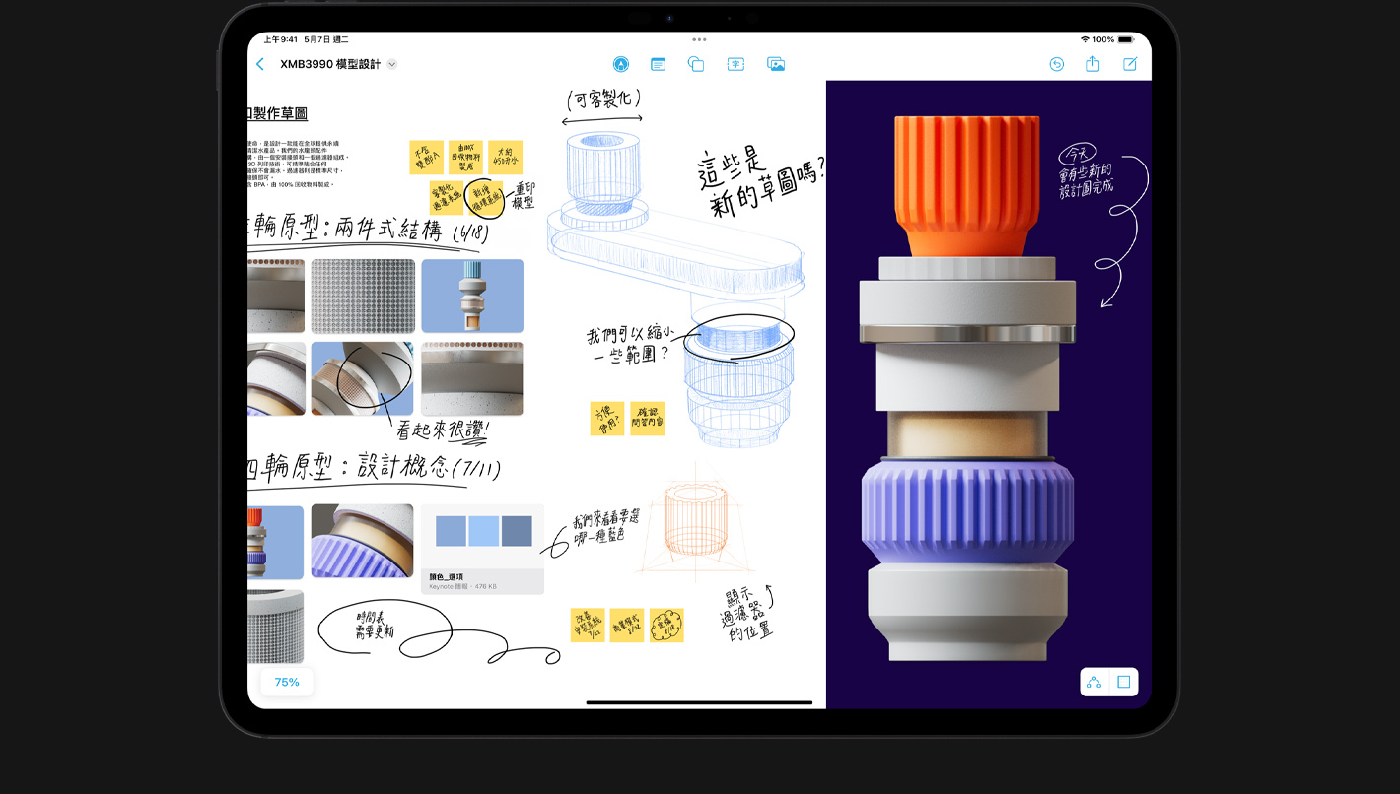Select the circled yellow sticky note near 重印模型
Screen dimensions: 1400x794
pos(484,198)
